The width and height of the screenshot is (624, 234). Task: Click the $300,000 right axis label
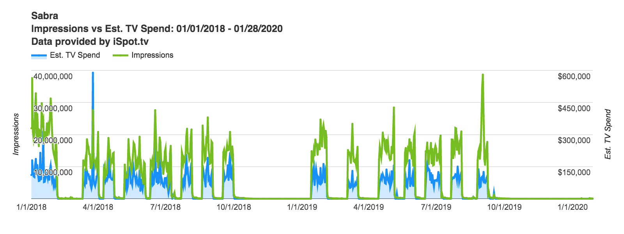pyautogui.click(x=574, y=140)
